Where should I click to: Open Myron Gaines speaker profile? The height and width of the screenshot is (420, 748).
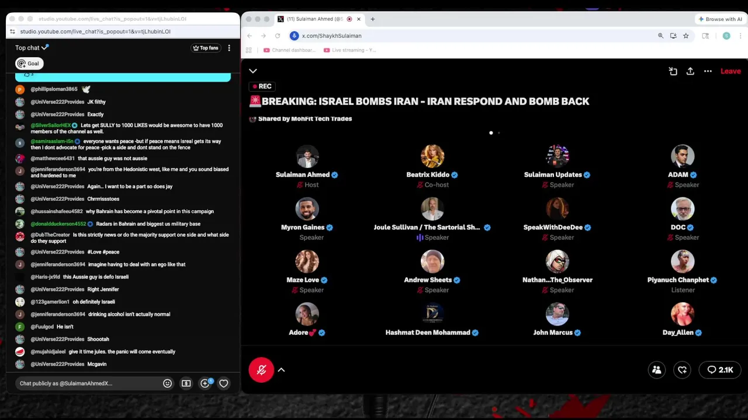[307, 209]
